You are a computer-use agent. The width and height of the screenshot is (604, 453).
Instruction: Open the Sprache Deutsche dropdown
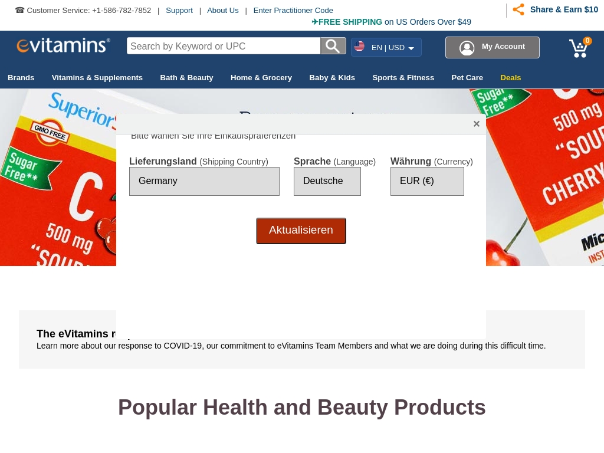(x=327, y=182)
